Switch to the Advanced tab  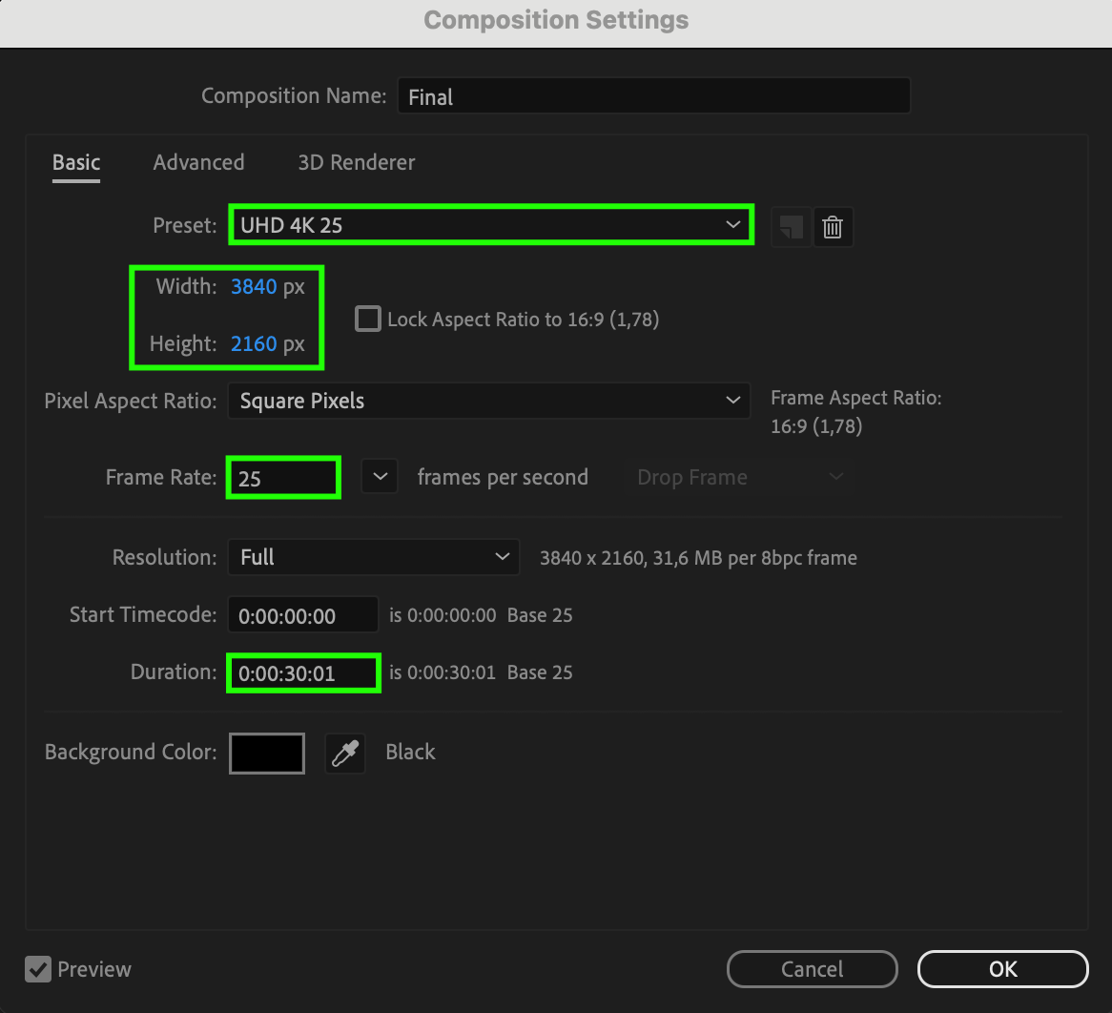pyautogui.click(x=198, y=162)
